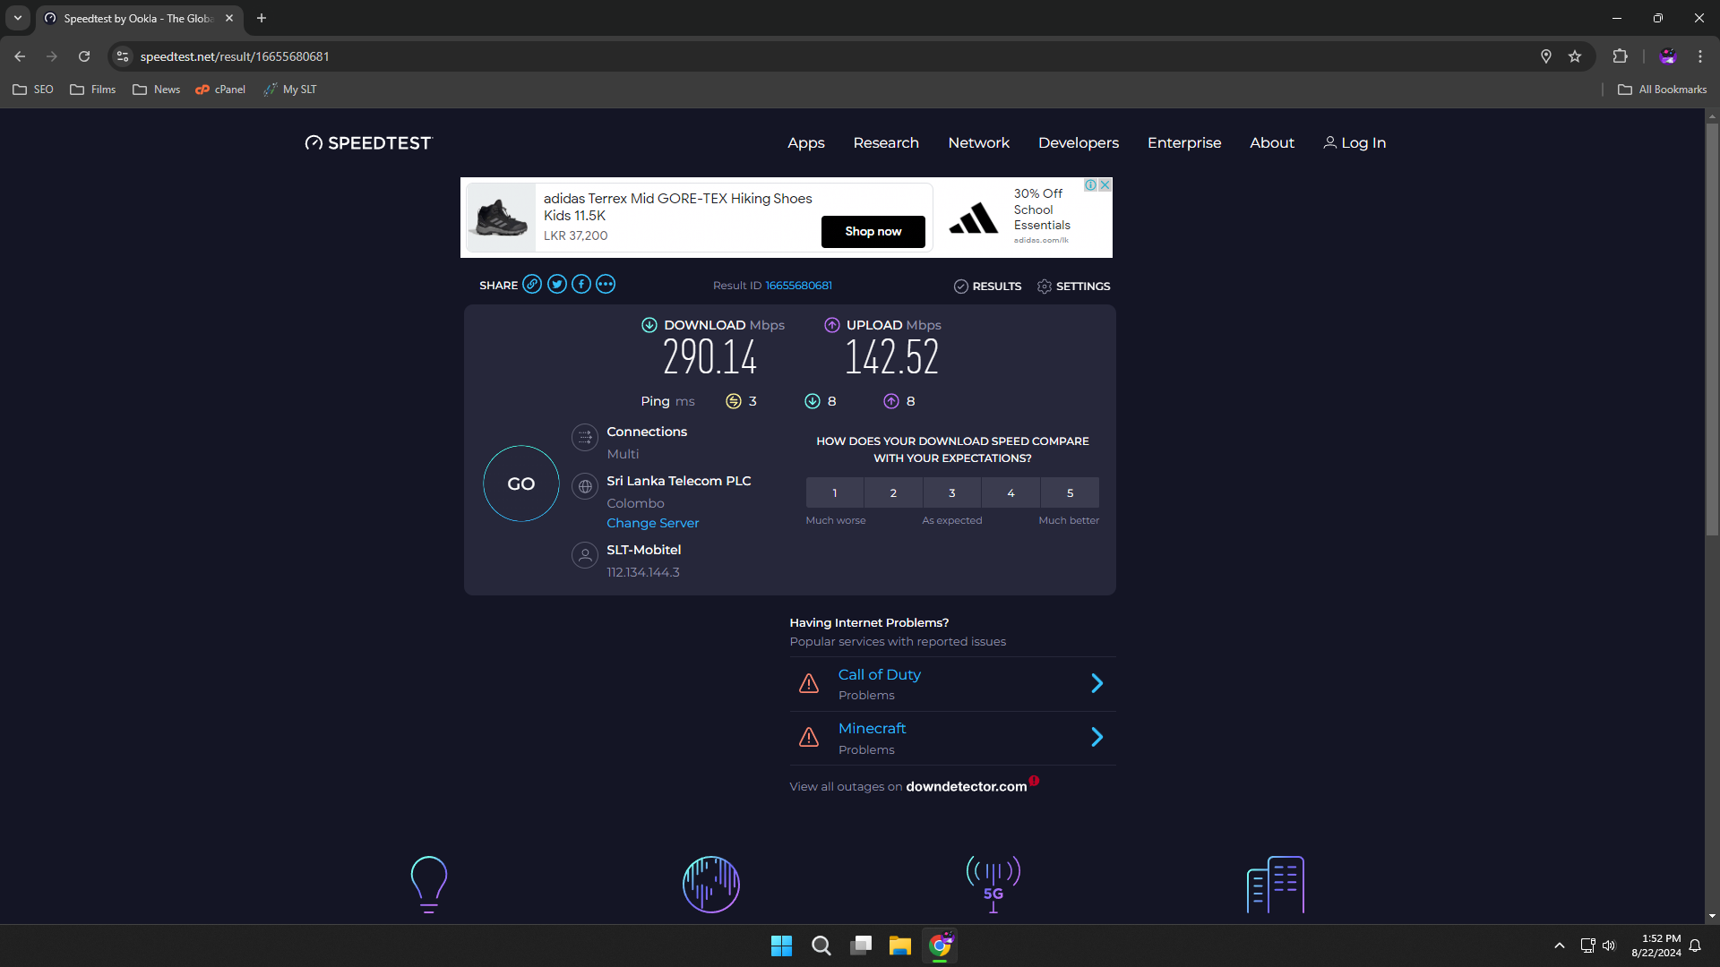Expand Minecraft problems chevron
This screenshot has height=967, width=1720.
pos(1097,737)
